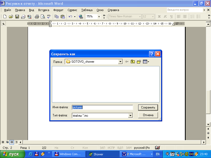Viewport: 211px width, 158px height.
Task: Open the Окно menu
Action: 100,10
